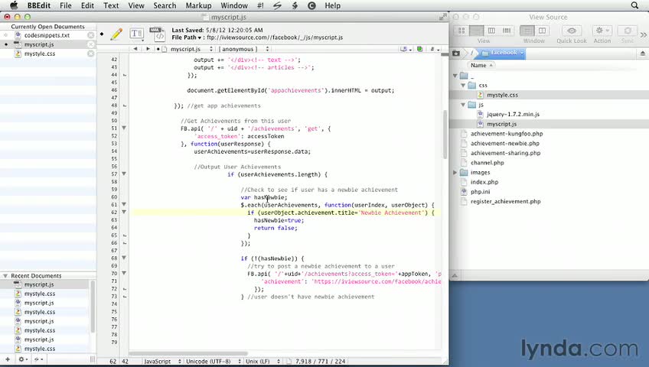Switch View Source to list view
Image resolution: width=649 pixels, height=367 pixels.
(x=476, y=31)
